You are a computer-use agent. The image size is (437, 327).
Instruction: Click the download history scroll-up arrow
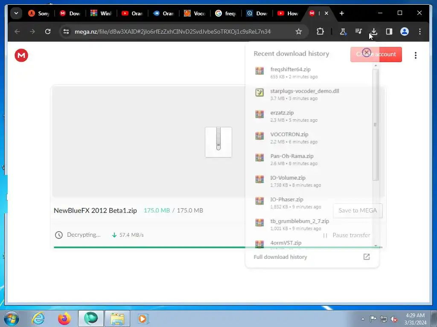coord(376,66)
